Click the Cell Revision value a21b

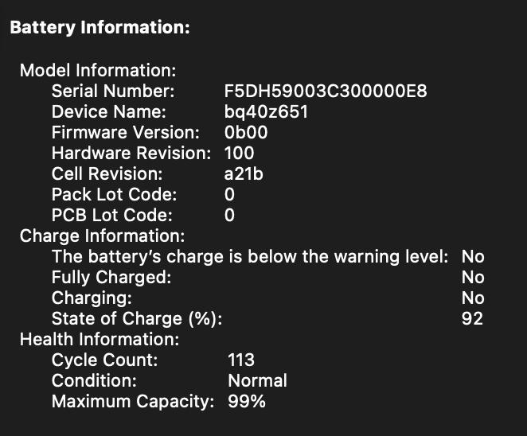click(244, 173)
